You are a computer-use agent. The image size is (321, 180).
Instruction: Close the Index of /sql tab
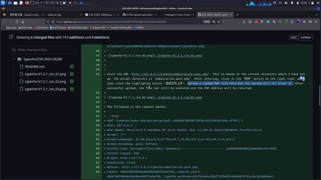(x=80, y=14)
